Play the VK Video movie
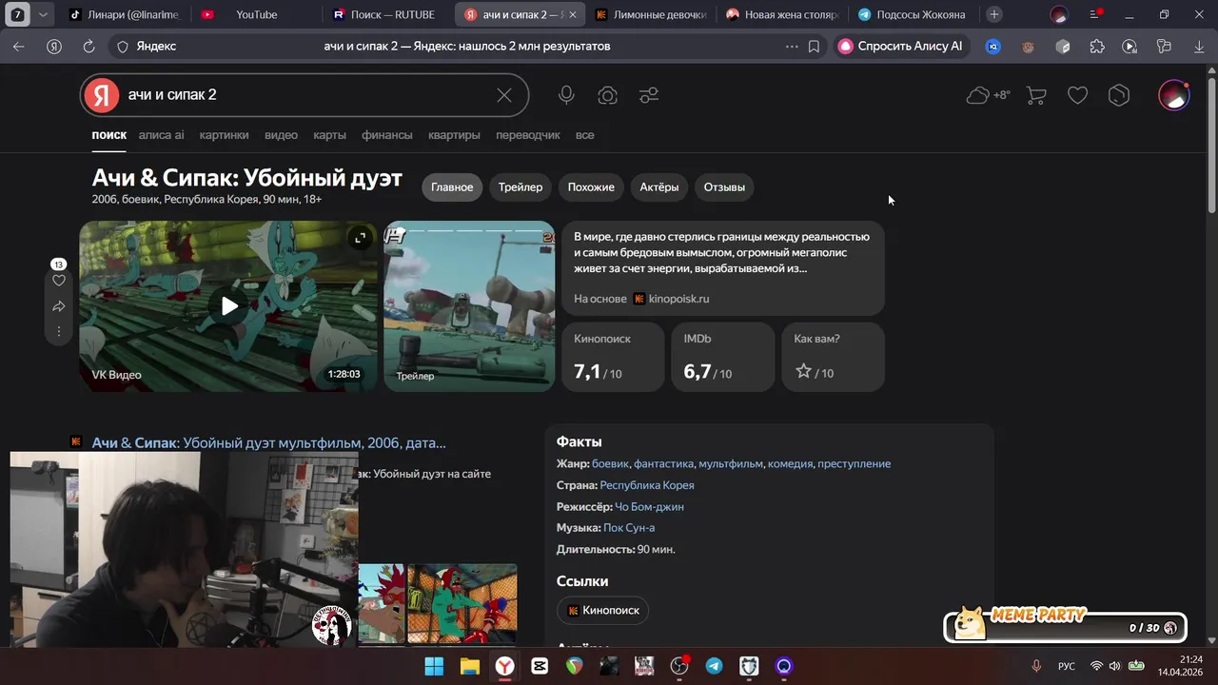Image resolution: width=1218 pixels, height=685 pixels. (x=229, y=306)
